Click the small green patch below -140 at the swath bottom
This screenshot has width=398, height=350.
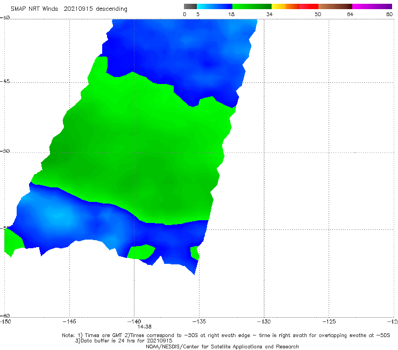click(141, 252)
